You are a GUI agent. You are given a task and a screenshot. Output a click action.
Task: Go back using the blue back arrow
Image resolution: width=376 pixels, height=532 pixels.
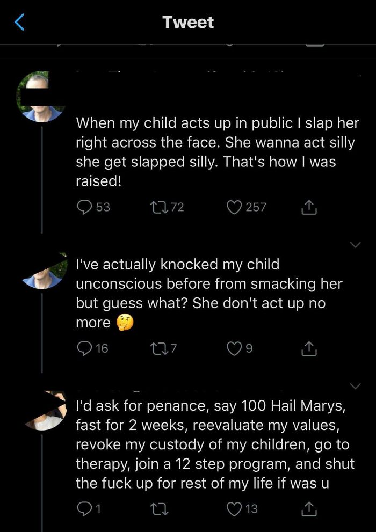(19, 23)
